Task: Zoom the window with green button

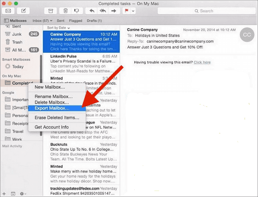Action: (16, 3)
